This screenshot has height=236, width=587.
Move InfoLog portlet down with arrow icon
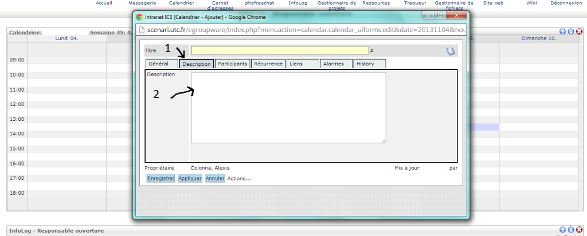[x=571, y=230]
